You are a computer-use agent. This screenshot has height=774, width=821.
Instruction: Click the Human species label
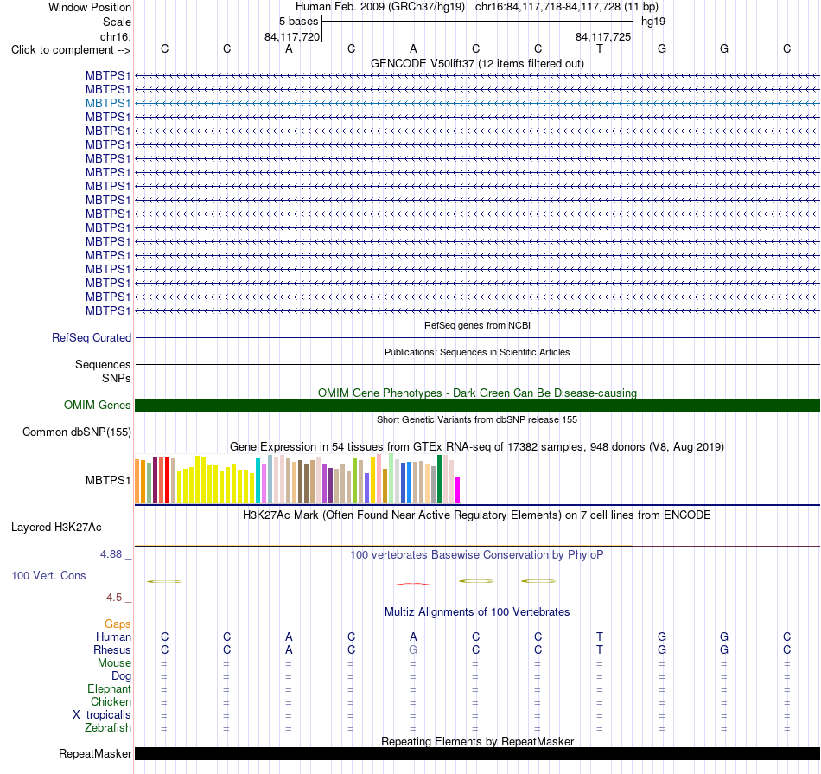pos(113,636)
